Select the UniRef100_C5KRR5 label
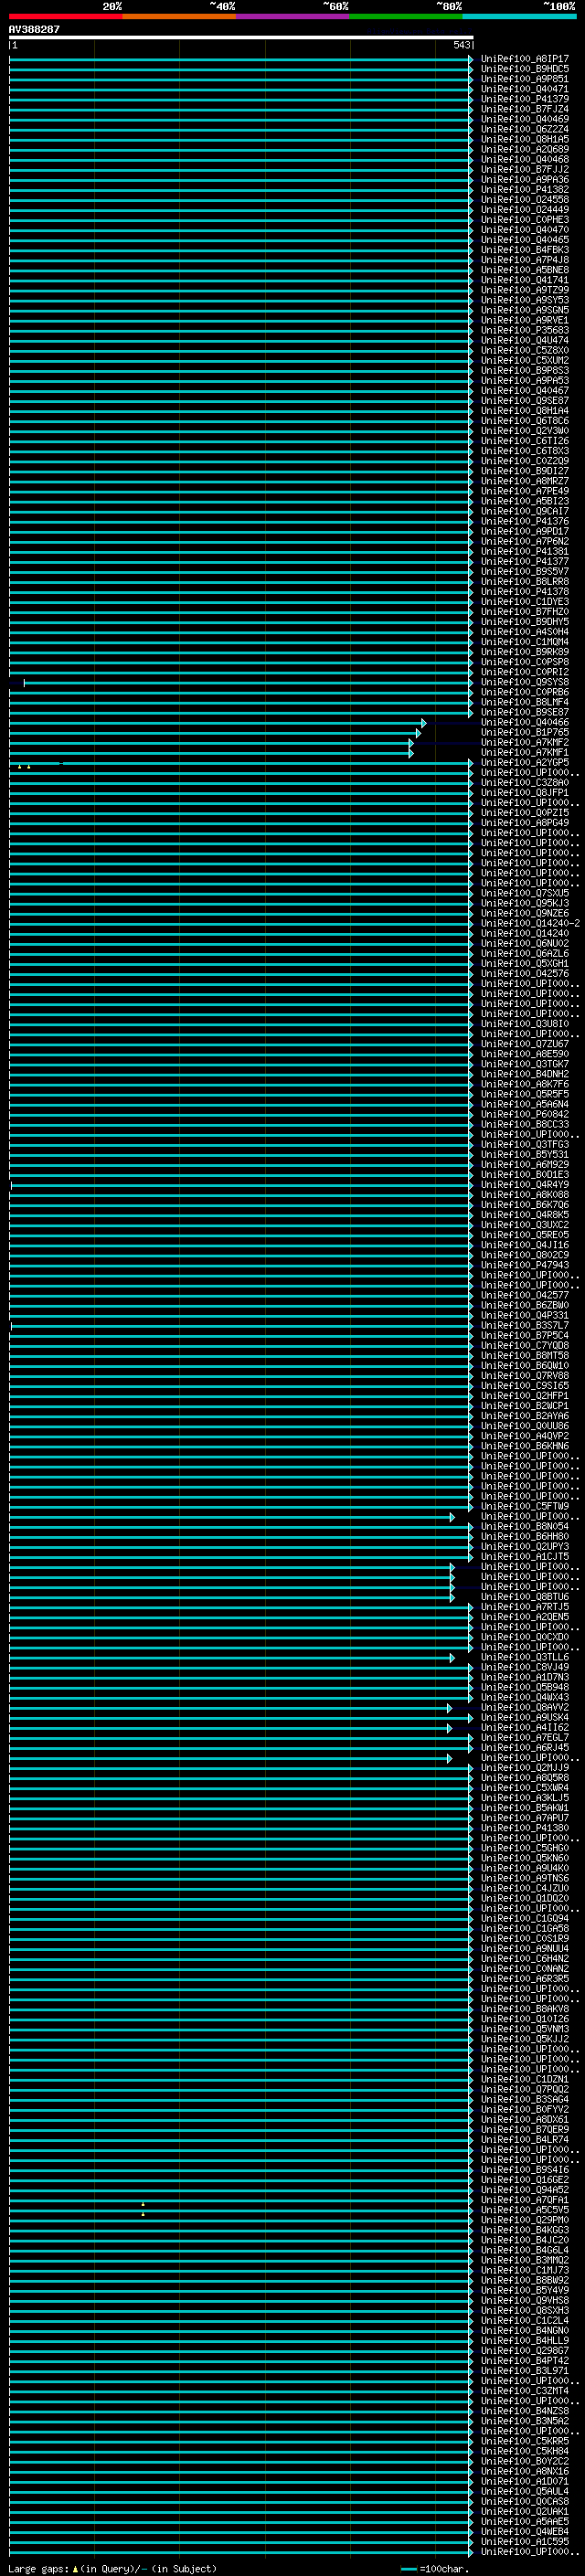 point(524,2441)
